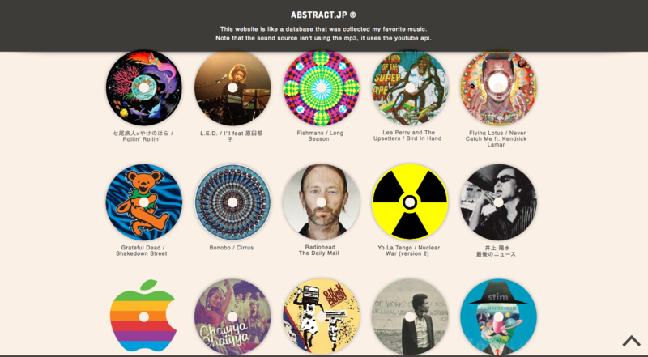The image size is (648, 357).
Task: Open the On-U Sound Crash disc
Action: (321, 317)
